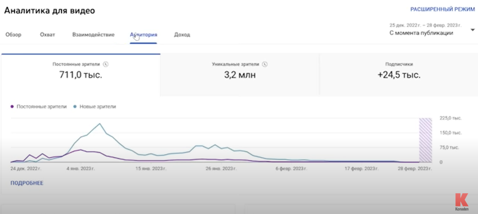Click the 711,0 тыс. value
Screen dimensions: 478x214
point(81,75)
